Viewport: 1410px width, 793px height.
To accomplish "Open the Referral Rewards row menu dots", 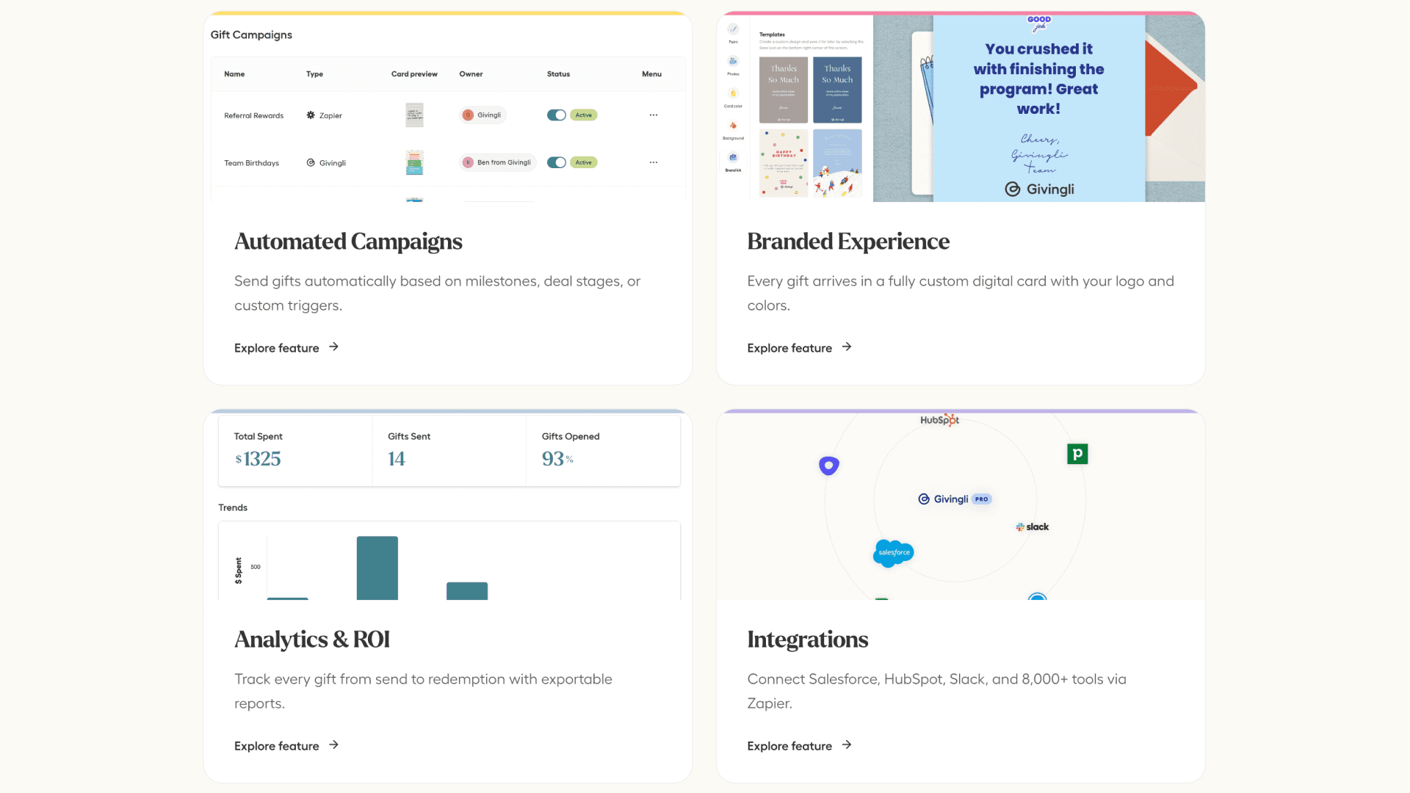I will [x=653, y=115].
